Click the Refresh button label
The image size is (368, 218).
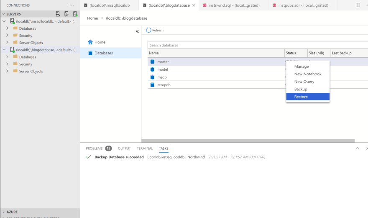tap(158, 30)
